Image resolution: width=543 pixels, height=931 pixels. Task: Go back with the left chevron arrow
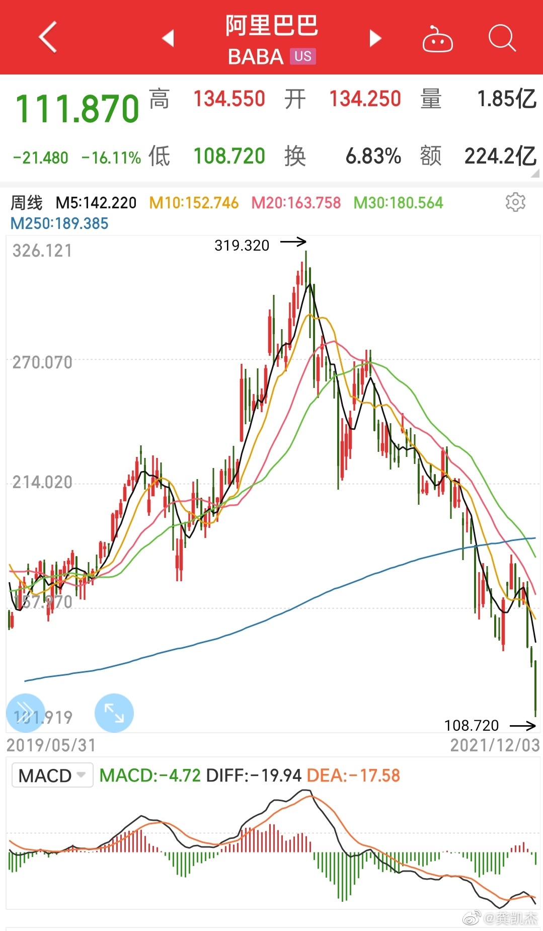click(x=48, y=37)
